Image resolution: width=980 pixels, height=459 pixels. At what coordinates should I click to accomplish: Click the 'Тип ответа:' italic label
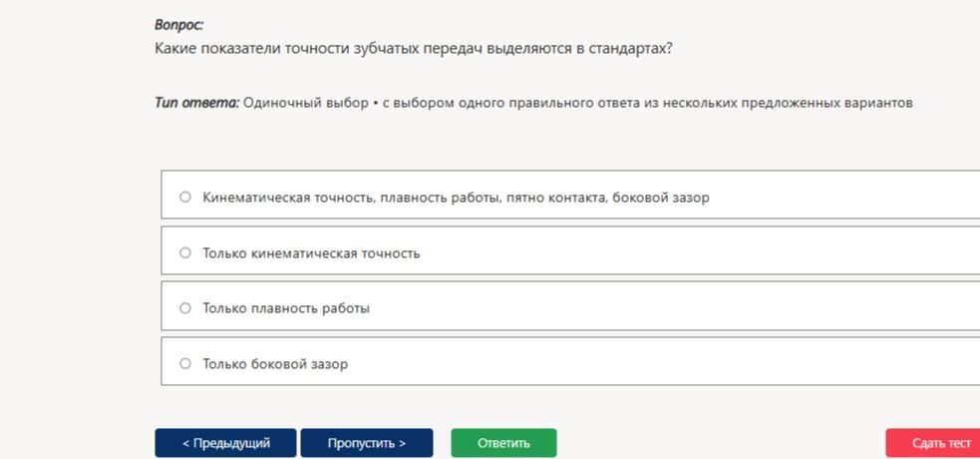click(x=196, y=103)
